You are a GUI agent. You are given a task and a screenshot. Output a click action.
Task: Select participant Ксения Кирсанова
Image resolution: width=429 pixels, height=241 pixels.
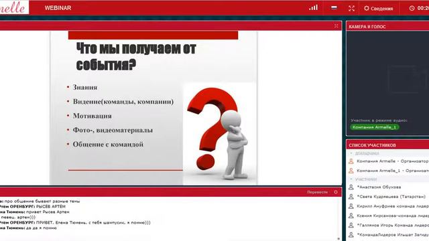(x=388, y=216)
